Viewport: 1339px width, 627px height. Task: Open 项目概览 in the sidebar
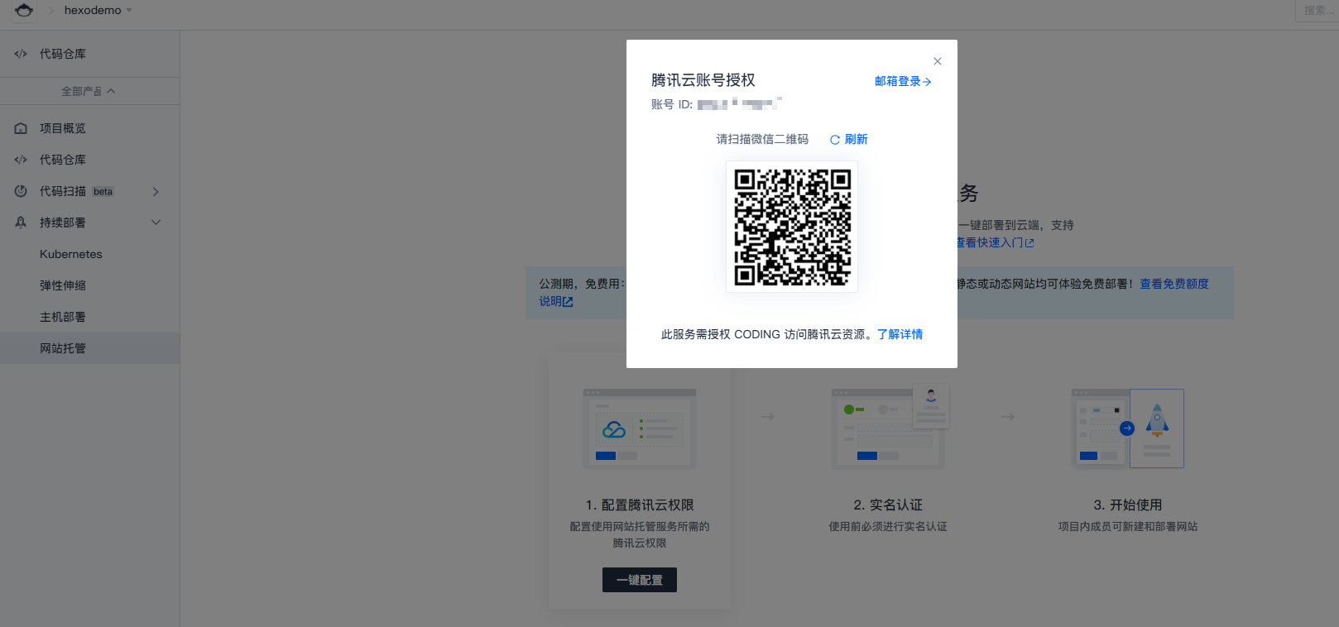tap(89, 128)
